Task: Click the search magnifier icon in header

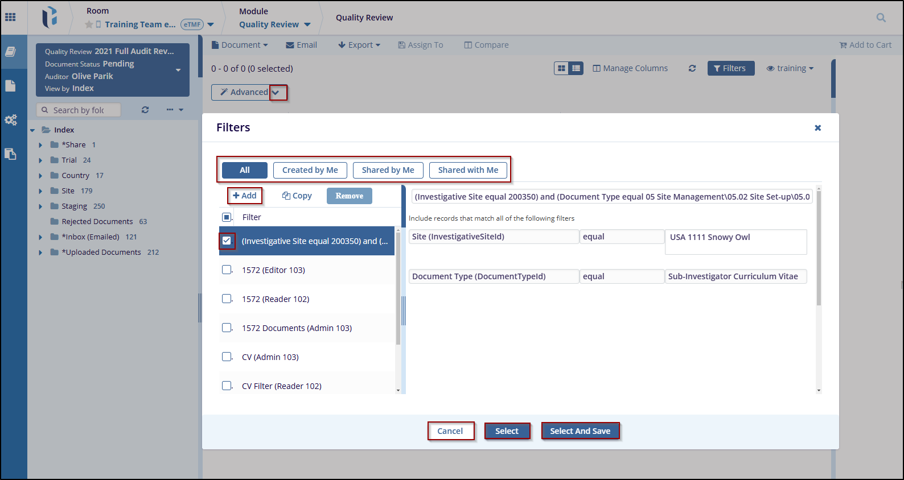Action: click(x=881, y=18)
